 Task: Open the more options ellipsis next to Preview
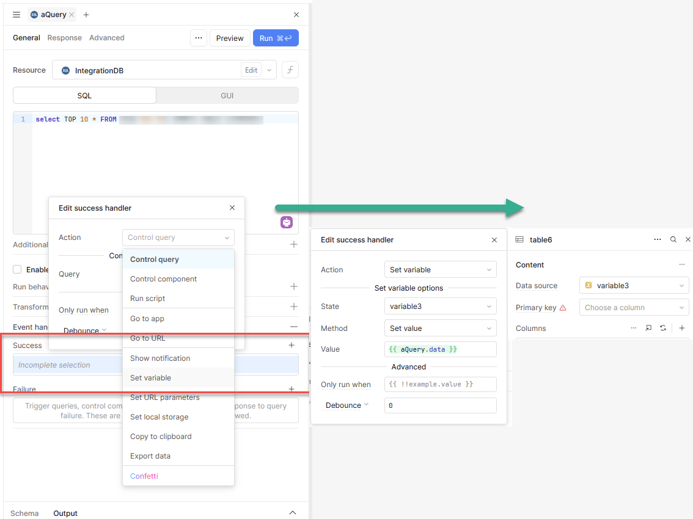(199, 38)
